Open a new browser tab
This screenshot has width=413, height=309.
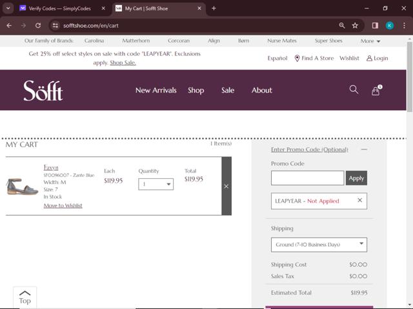point(214,8)
